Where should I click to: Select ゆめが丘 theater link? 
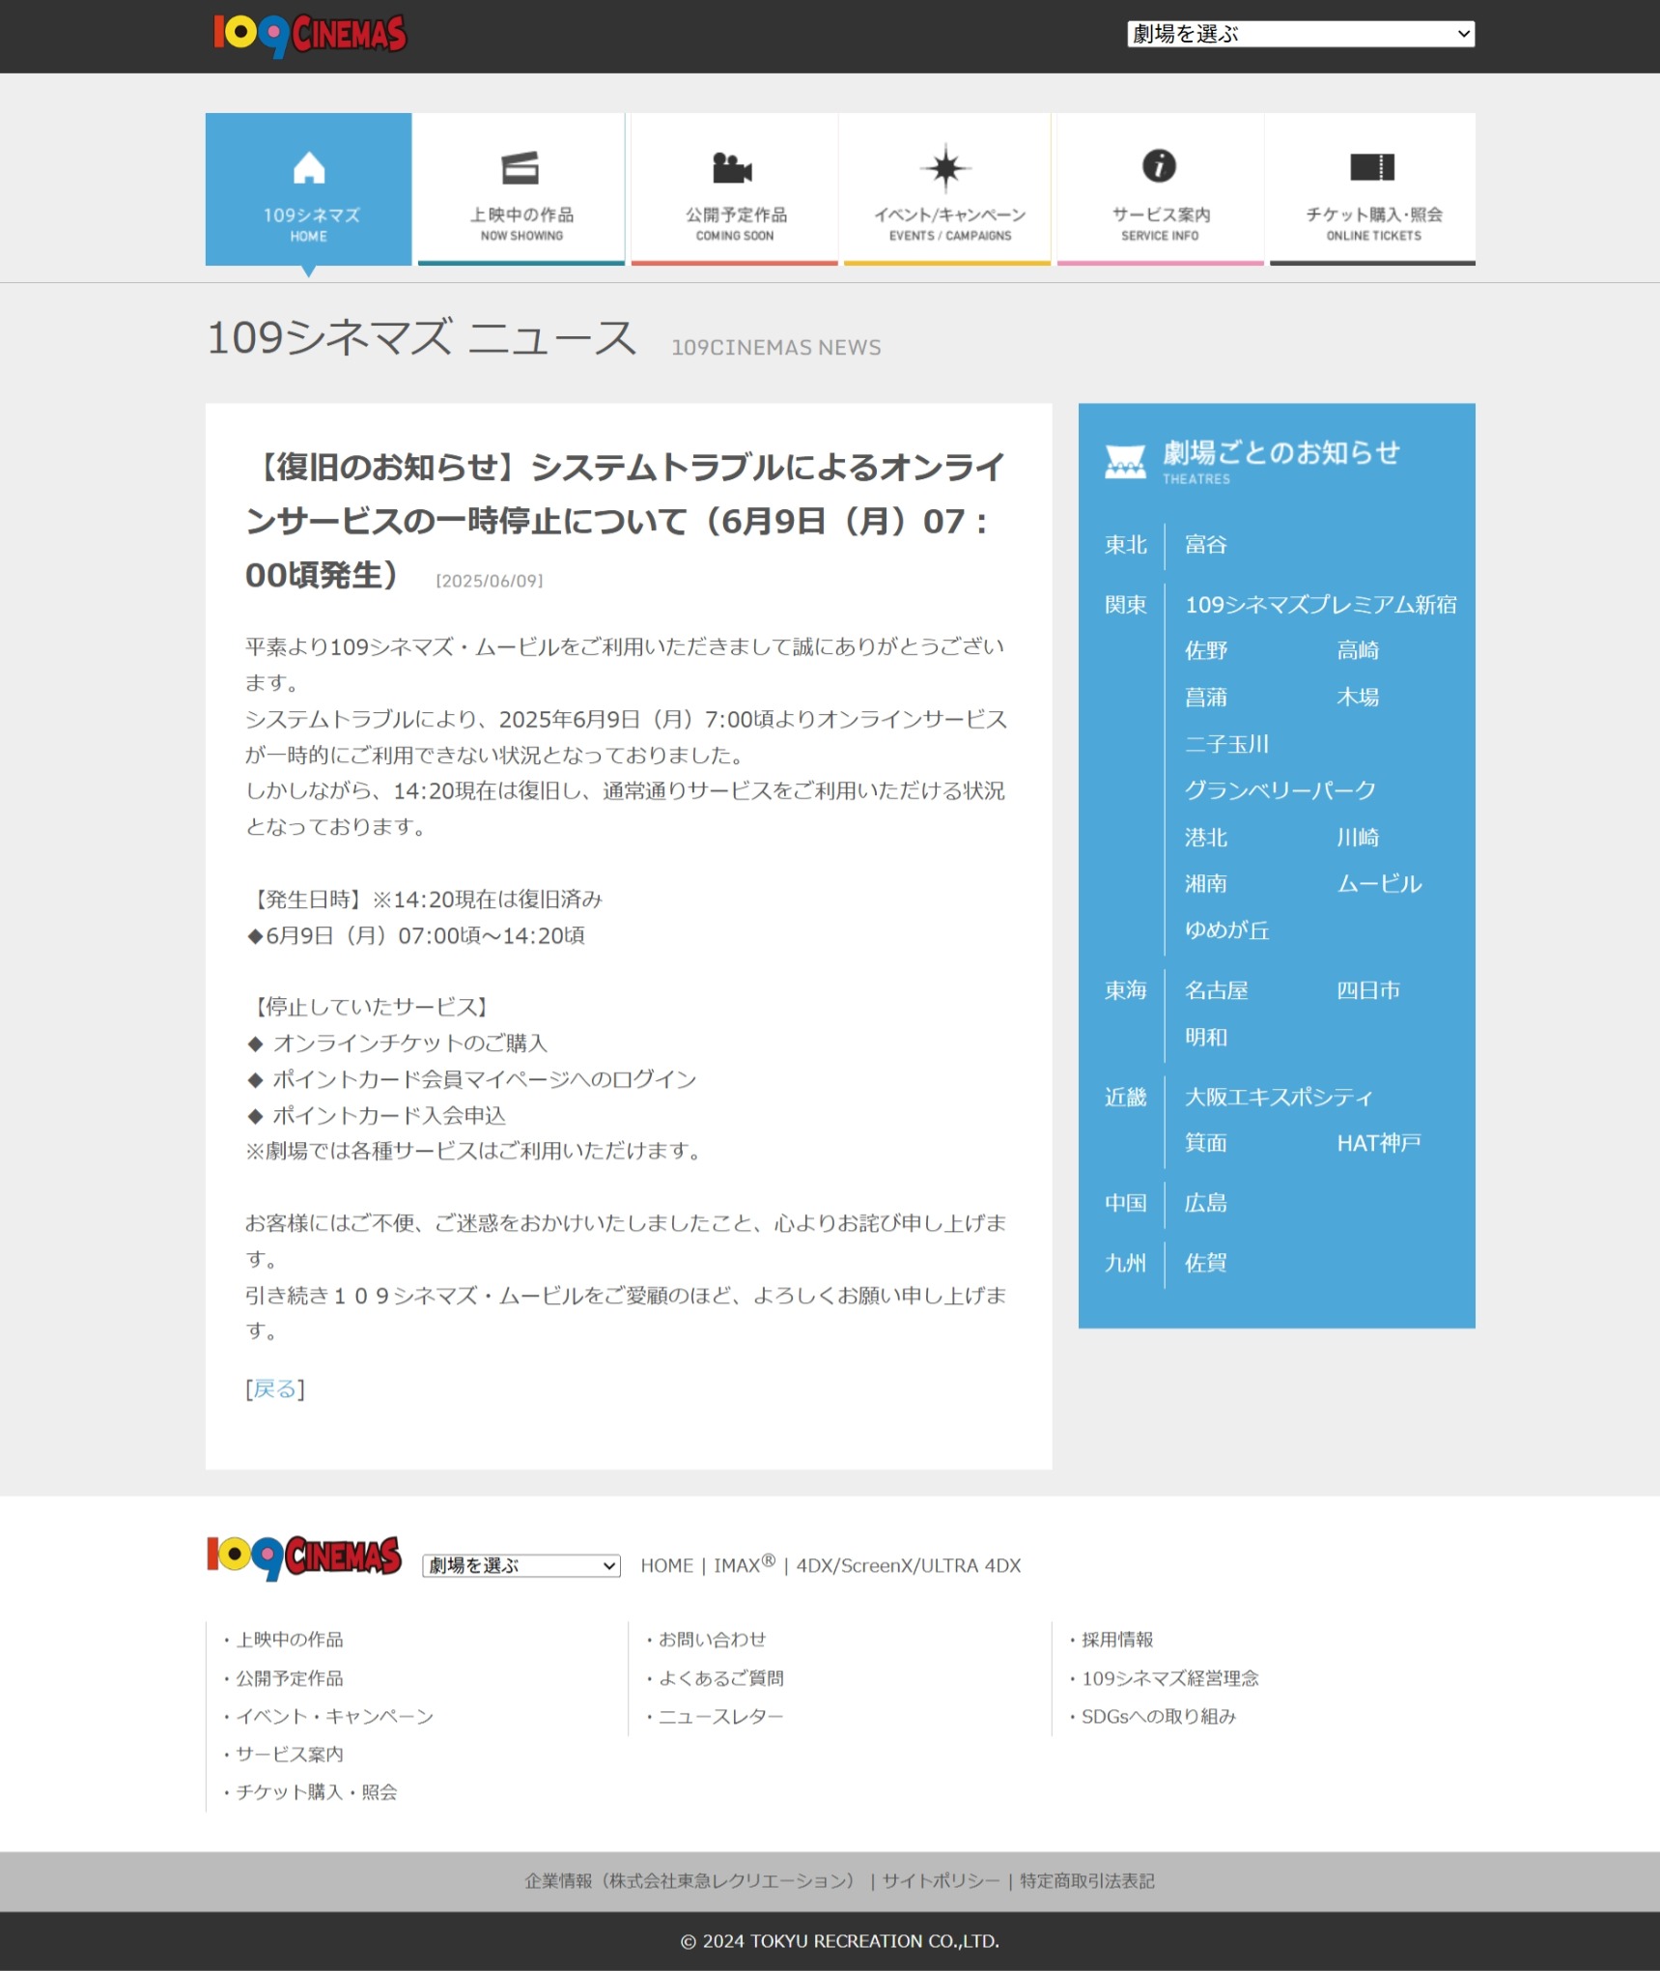[1226, 930]
